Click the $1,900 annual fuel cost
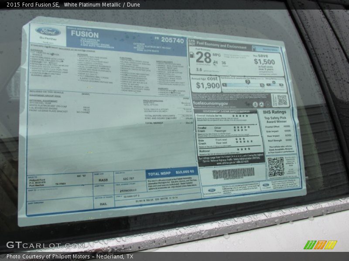The height and width of the screenshot is (261, 349). pos(208,85)
